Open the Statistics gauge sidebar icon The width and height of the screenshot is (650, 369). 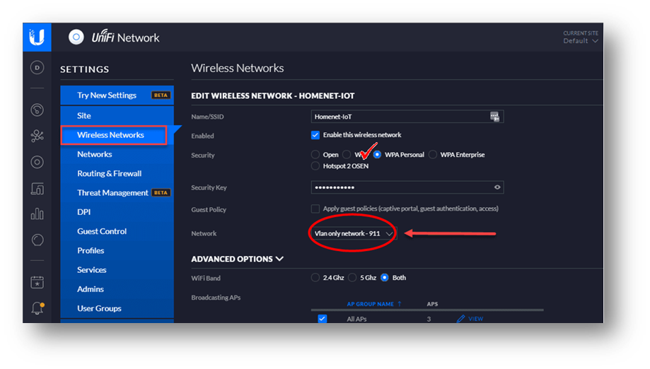(x=37, y=110)
